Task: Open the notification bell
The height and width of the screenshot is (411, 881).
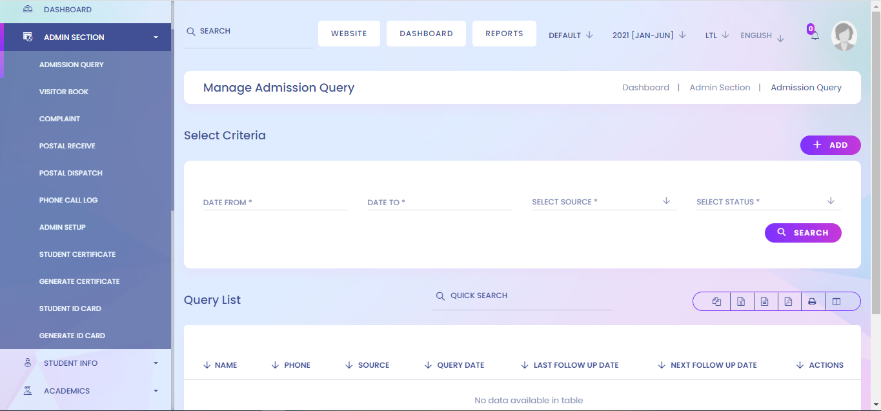Action: click(x=813, y=35)
